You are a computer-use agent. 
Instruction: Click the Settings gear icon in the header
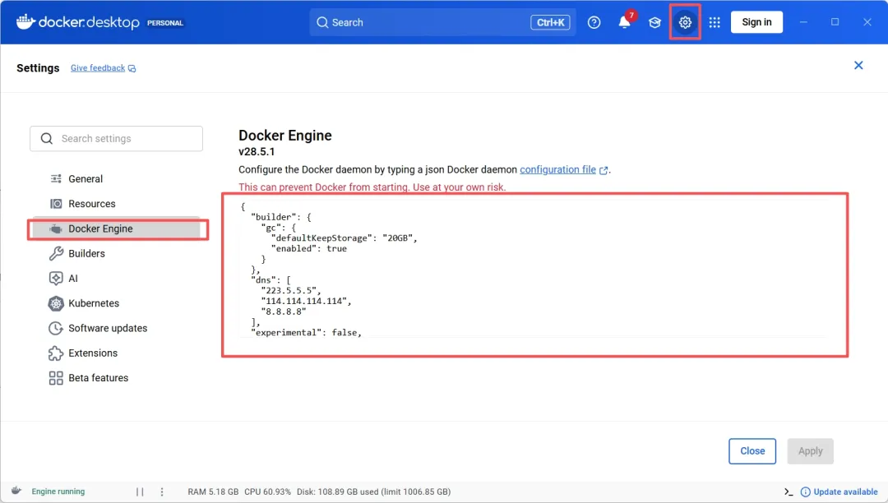pyautogui.click(x=685, y=23)
